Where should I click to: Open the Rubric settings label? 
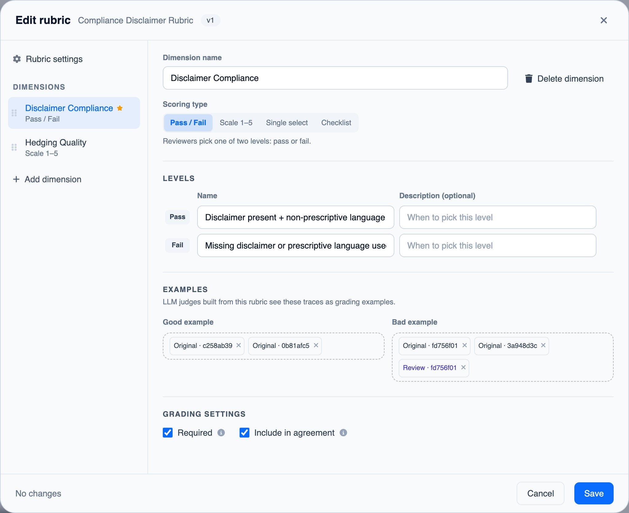(x=54, y=59)
